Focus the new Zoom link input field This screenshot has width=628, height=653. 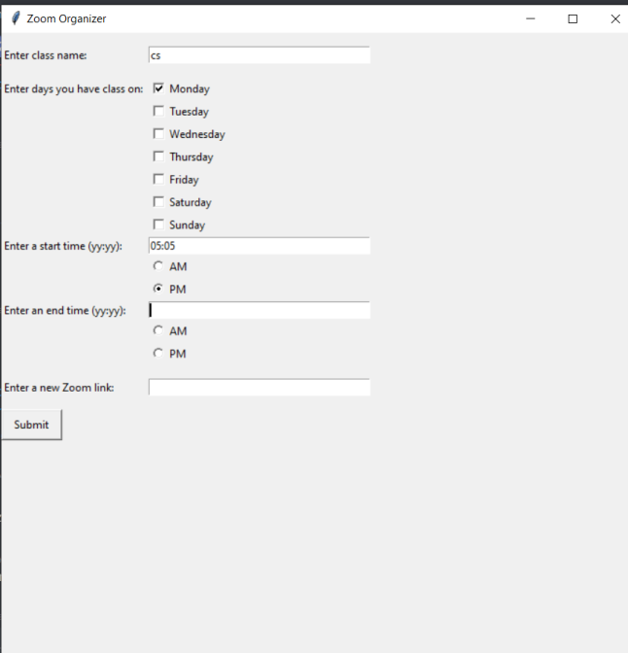[x=260, y=388]
